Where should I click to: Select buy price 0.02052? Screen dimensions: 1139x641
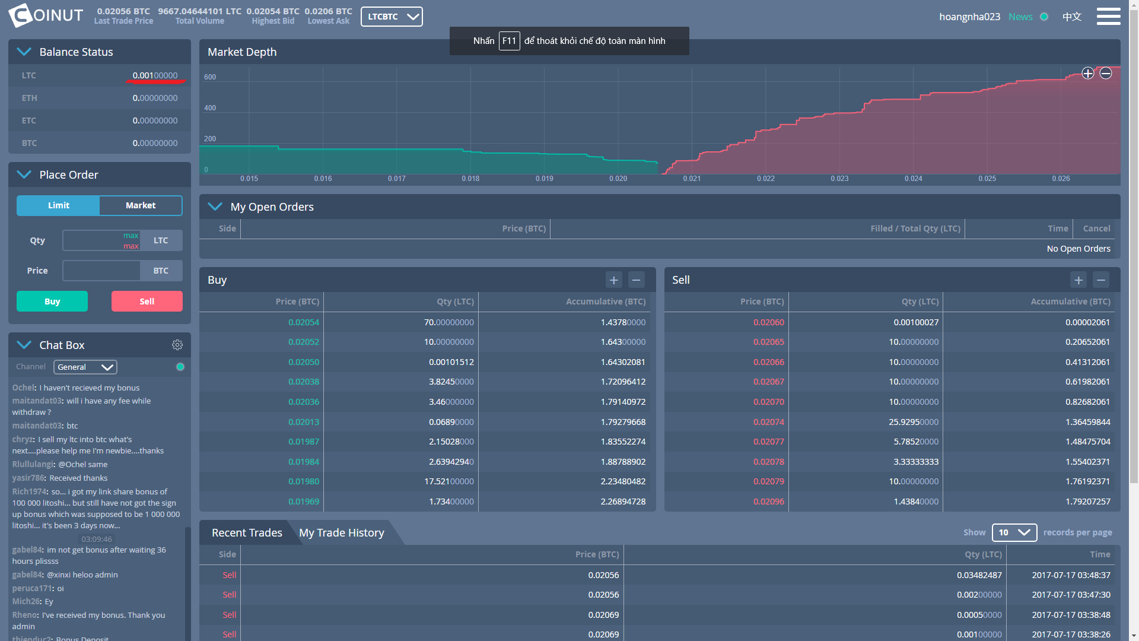point(304,342)
